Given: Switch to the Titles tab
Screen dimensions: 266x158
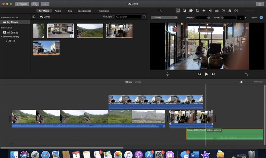Looking at the screenshot, I should point(69,11).
